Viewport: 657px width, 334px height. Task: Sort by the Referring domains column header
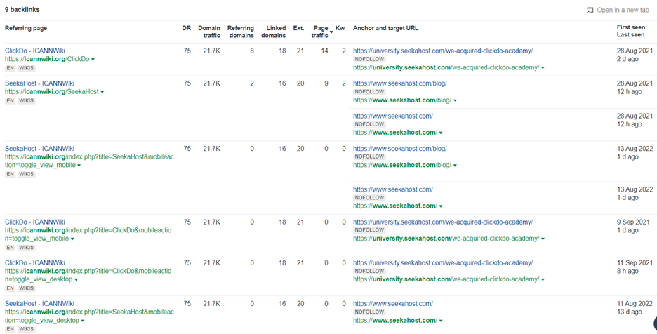pos(241,32)
